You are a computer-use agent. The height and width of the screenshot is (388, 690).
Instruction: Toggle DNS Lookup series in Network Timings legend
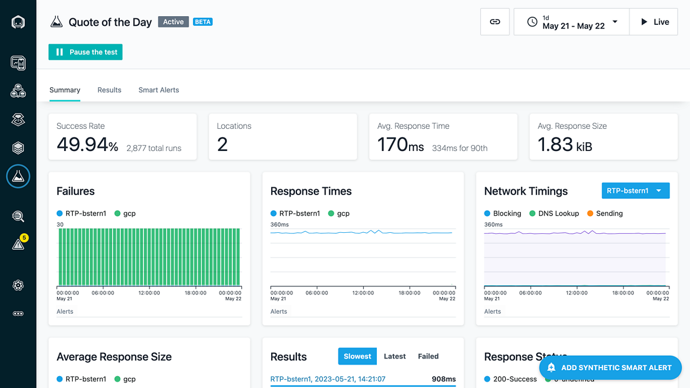click(554, 213)
